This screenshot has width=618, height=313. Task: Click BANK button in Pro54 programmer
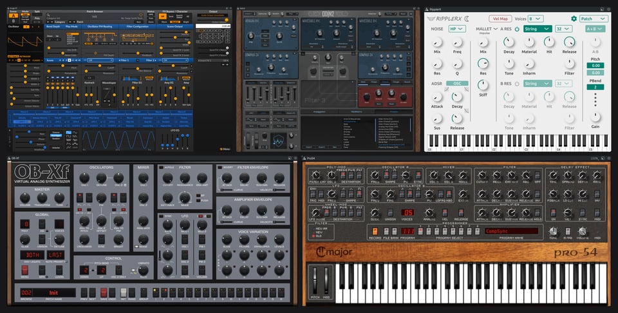click(x=394, y=231)
